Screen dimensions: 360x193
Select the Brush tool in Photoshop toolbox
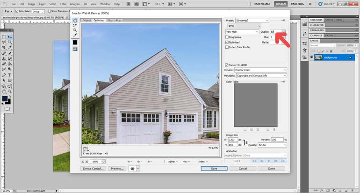tap(10, 53)
